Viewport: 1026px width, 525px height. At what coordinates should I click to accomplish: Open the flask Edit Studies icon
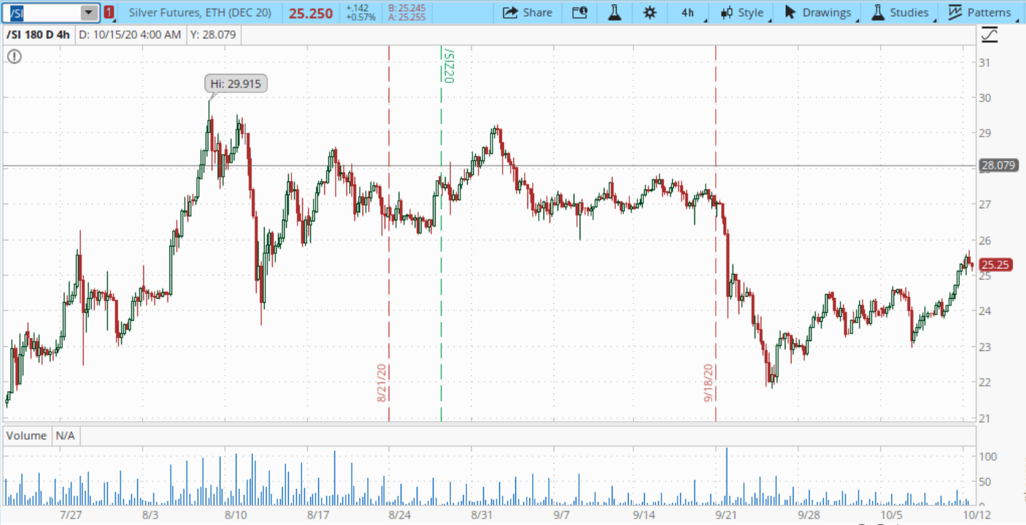615,13
